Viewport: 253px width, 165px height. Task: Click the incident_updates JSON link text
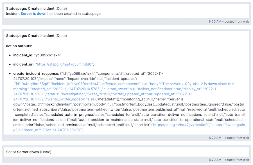124,91
